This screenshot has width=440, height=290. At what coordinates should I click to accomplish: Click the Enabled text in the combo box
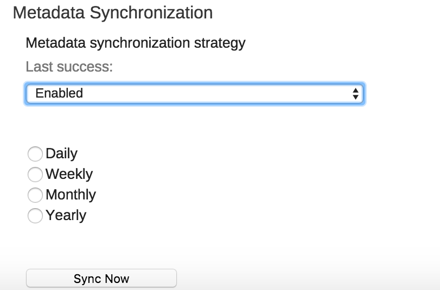pyautogui.click(x=59, y=93)
